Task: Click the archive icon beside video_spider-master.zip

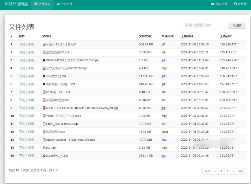Action: click(x=44, y=124)
